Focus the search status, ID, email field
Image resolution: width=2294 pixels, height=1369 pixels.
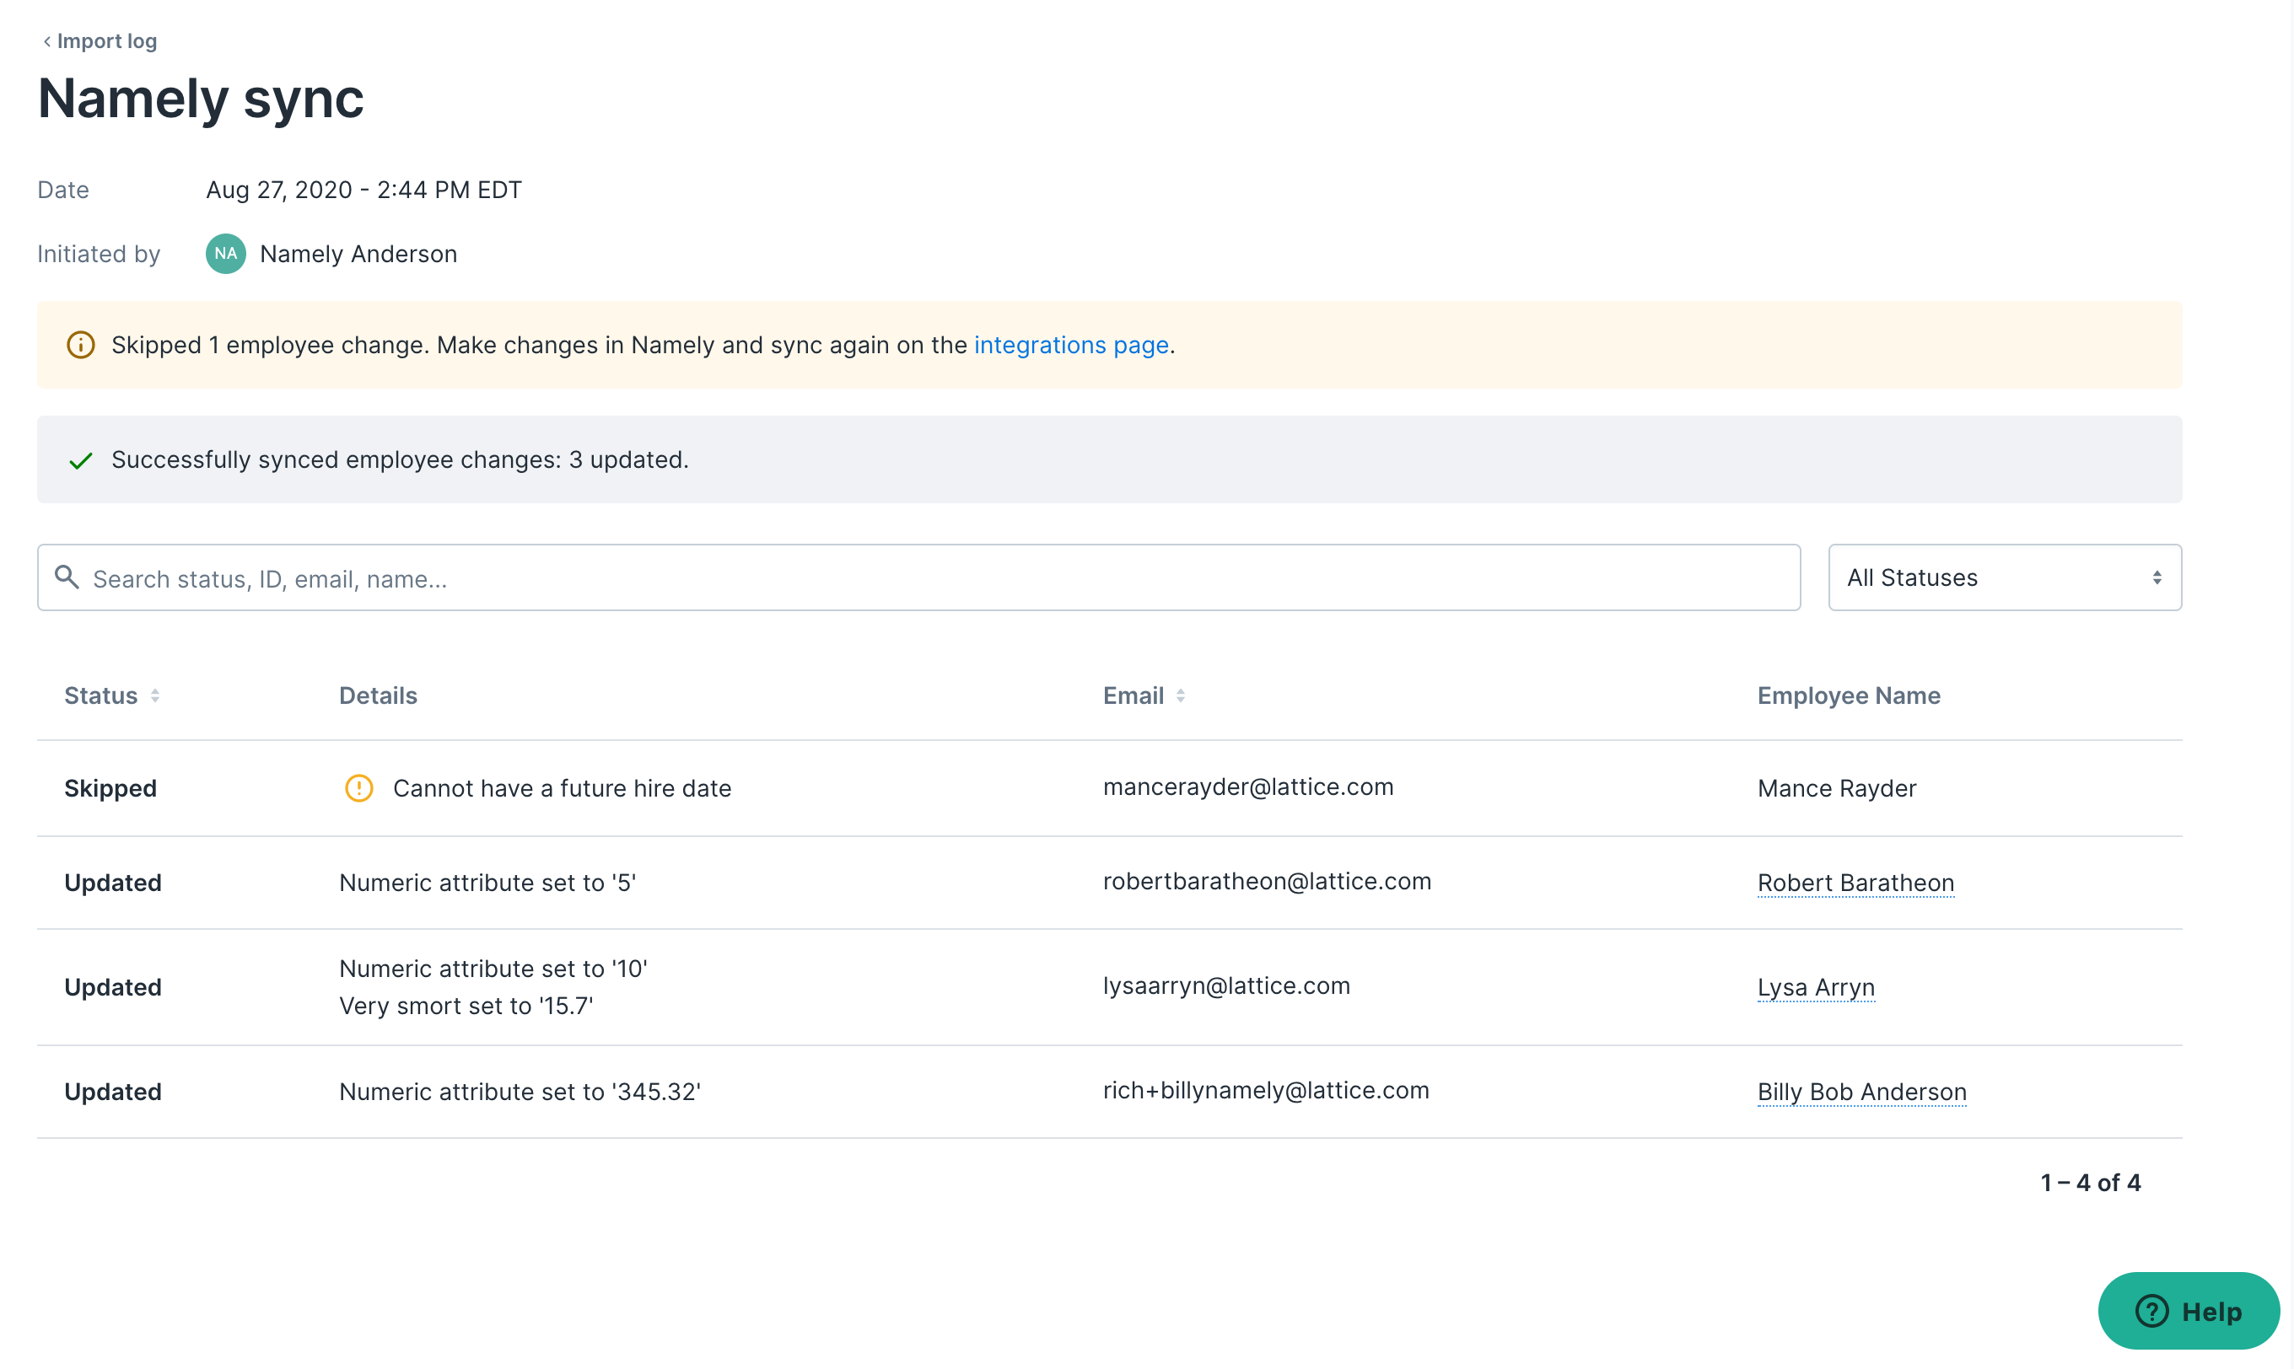(x=918, y=577)
